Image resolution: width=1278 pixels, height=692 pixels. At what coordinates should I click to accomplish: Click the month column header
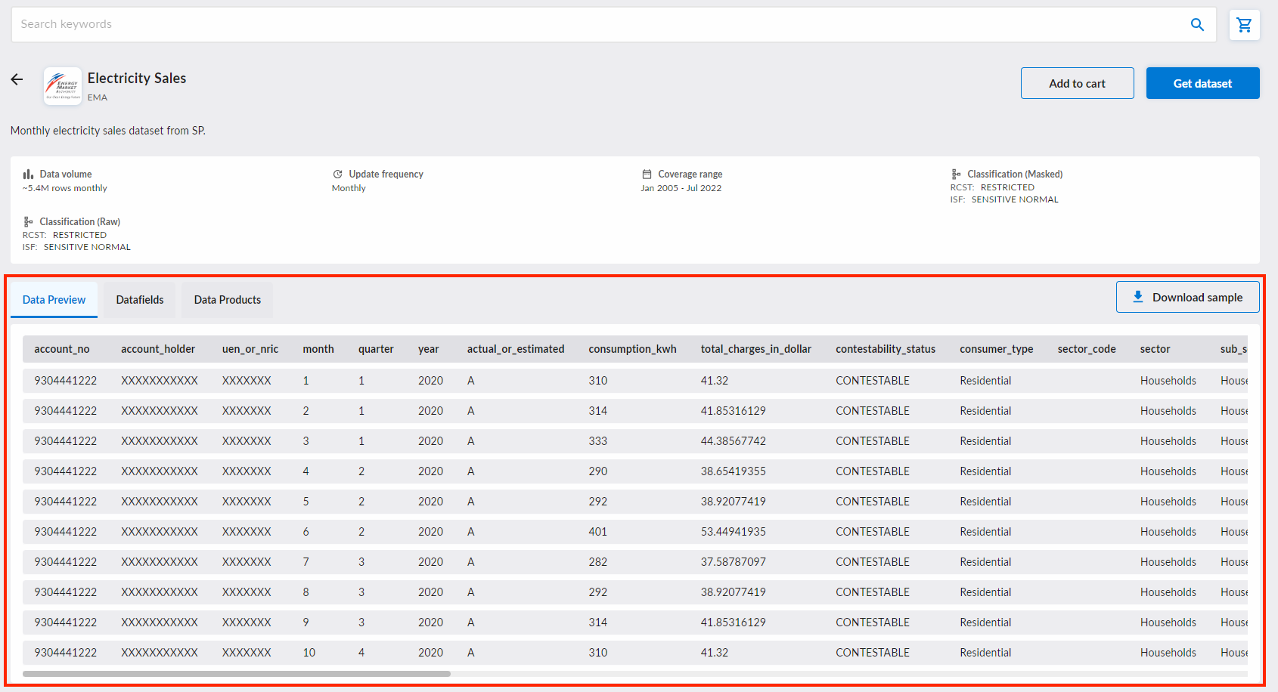coord(318,349)
